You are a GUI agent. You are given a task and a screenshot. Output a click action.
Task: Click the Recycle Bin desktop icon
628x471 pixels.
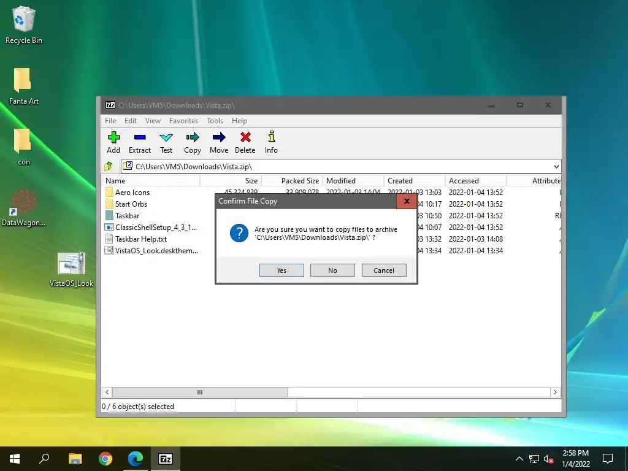[24, 25]
